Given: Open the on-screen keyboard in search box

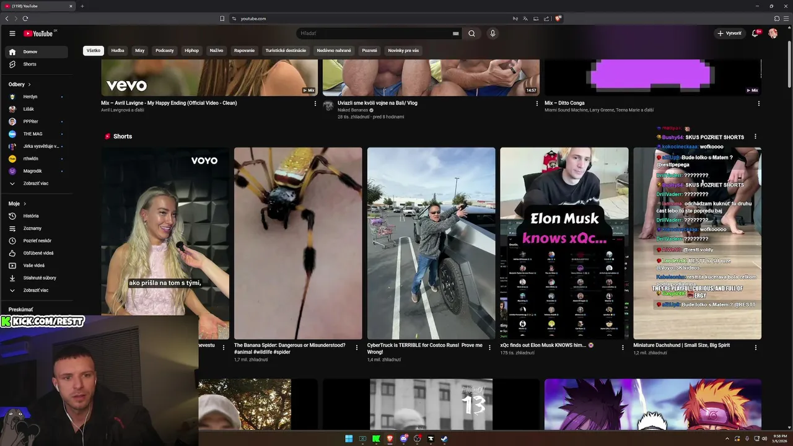Looking at the screenshot, I should [456, 33].
